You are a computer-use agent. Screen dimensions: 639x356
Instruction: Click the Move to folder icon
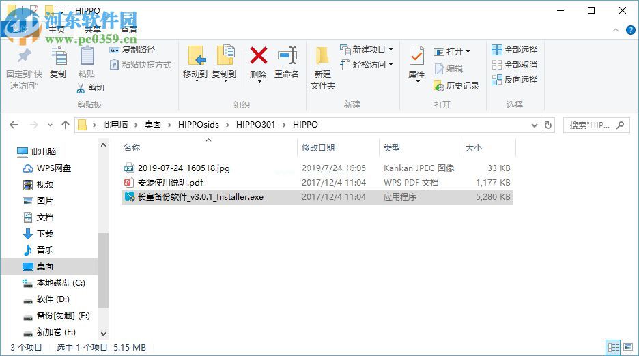click(x=197, y=55)
